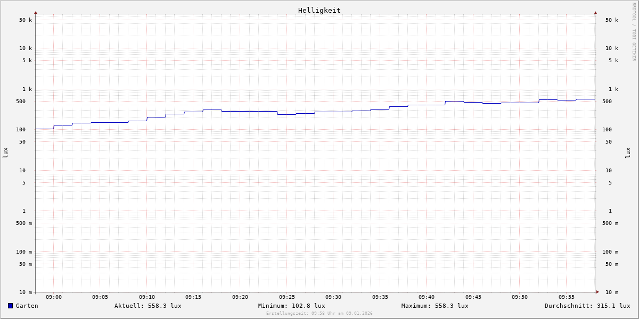Click the Garten legend label

(27, 306)
